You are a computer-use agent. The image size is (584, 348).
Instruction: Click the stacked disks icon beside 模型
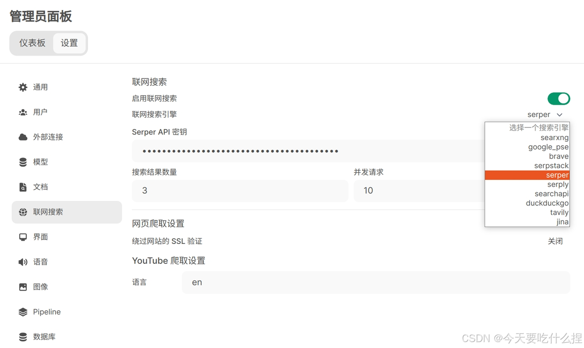coord(23,162)
